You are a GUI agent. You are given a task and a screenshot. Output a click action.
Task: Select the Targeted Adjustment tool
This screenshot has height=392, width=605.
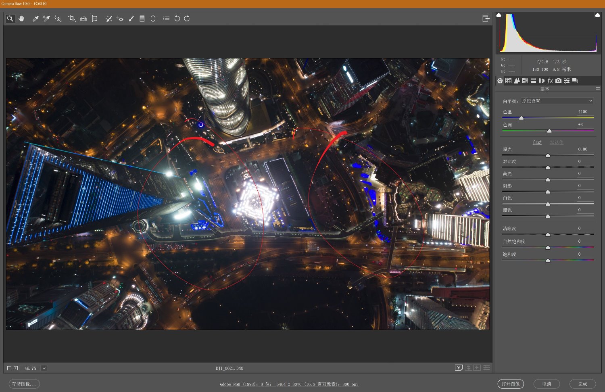coord(58,19)
